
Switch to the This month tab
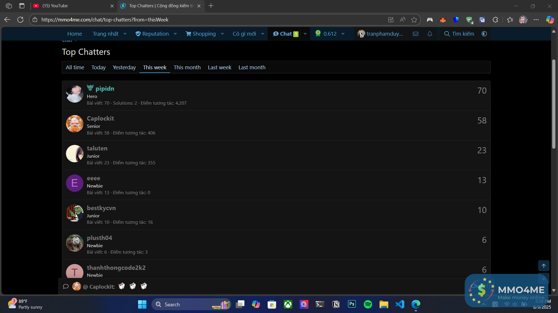(187, 68)
